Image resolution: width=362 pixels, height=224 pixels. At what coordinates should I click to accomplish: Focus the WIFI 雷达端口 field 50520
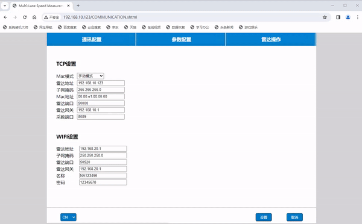103,162
